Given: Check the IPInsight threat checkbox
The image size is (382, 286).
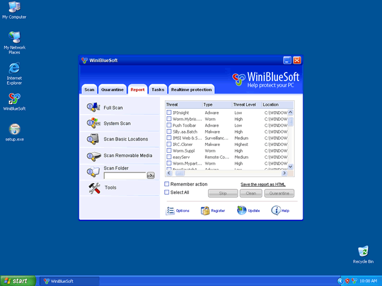Looking at the screenshot, I should [x=169, y=112].
